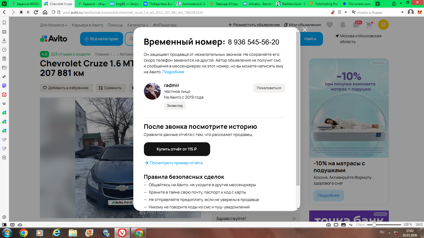Image resolution: width=424 pixels, height=238 pixels.
Task: Open the Подробнее link about temporary number
Action: click(x=173, y=72)
